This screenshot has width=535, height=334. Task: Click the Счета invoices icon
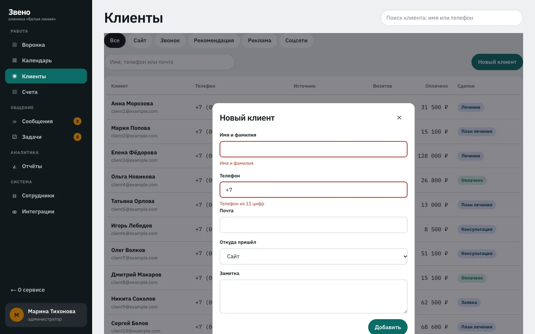click(x=15, y=92)
